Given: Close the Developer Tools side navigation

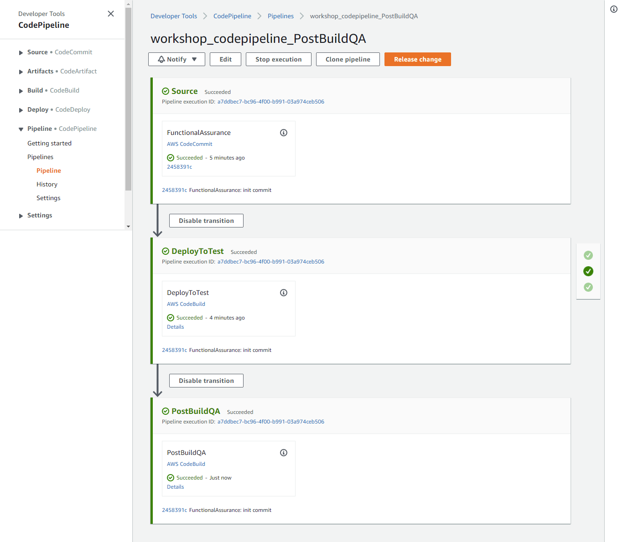Looking at the screenshot, I should click(x=111, y=14).
